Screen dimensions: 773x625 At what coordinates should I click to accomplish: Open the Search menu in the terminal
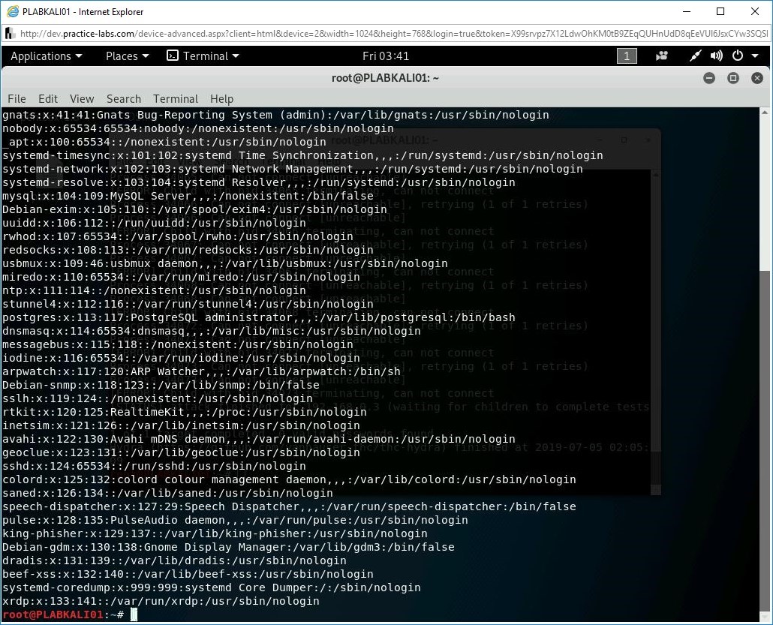[123, 98]
